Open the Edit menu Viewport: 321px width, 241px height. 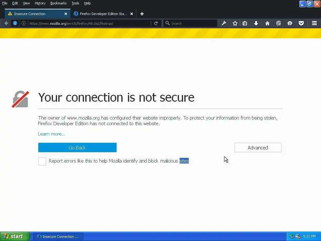click(15, 3)
